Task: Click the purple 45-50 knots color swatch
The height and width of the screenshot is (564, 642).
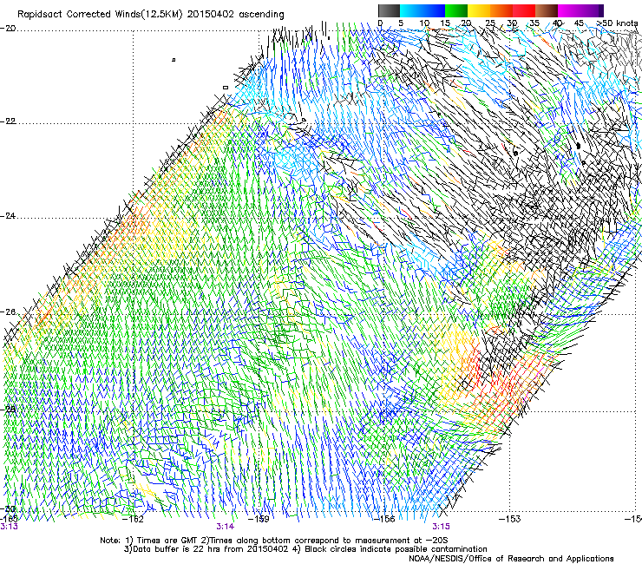Action: pos(592,10)
